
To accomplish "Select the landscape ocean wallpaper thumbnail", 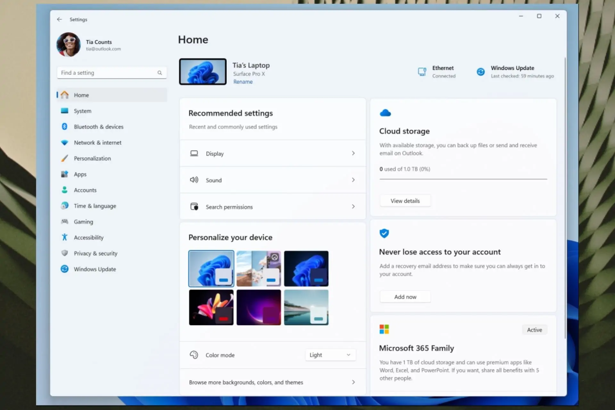I will (306, 307).
